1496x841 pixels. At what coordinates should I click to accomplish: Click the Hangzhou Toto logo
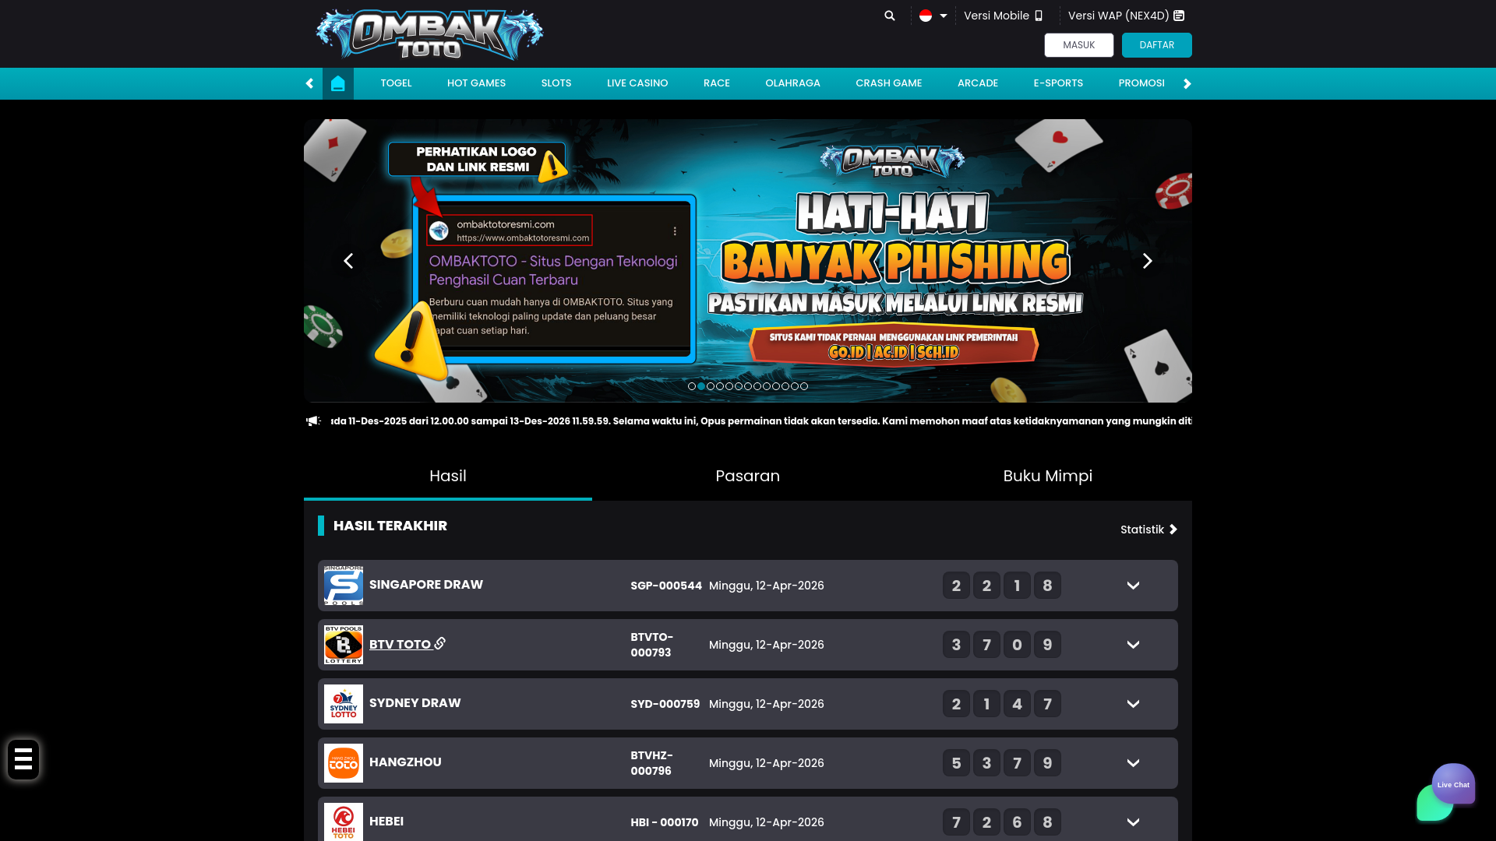point(344,763)
